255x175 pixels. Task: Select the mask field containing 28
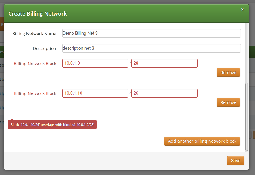click(x=164, y=63)
